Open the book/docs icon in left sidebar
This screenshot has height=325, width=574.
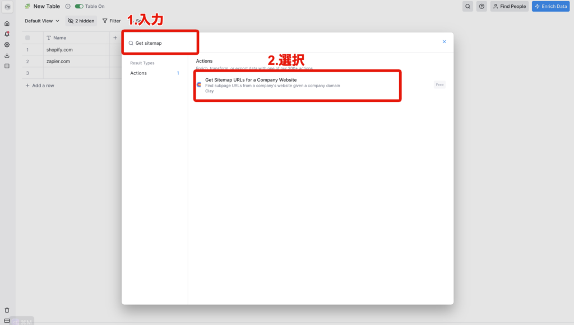[x=7, y=66]
